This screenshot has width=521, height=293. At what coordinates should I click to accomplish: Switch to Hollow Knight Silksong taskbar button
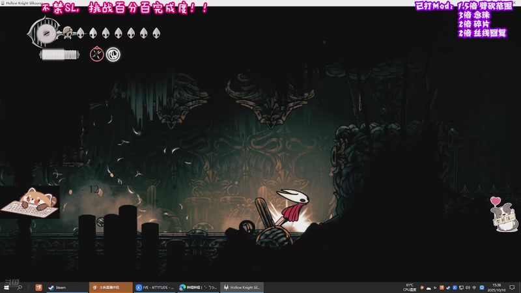pos(242,287)
